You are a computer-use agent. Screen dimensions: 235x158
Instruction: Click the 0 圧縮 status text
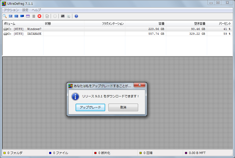coord(148,153)
